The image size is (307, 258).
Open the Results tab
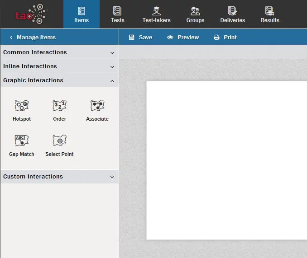pos(270,14)
